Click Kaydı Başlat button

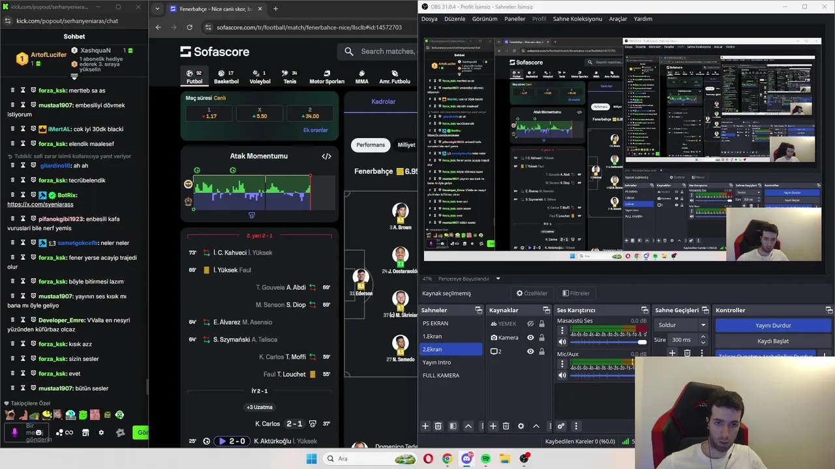point(773,341)
